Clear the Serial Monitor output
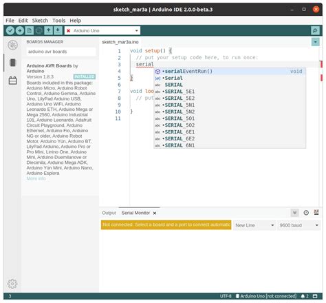The image size is (326, 303). [x=316, y=212]
